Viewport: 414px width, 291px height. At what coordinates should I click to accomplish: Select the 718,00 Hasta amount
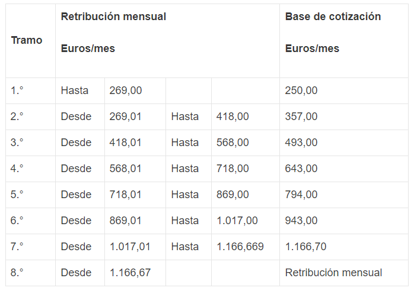click(233, 169)
